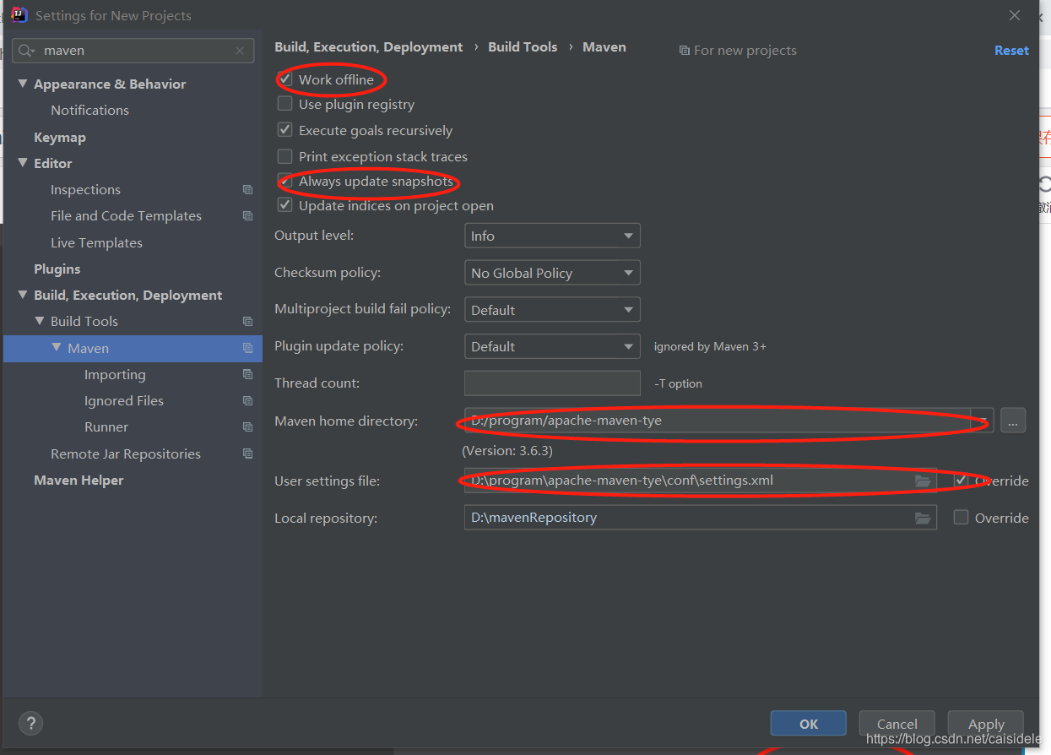Toggle Execute goals recursively checkbox
Viewport: 1051px width, 755px height.
[285, 131]
